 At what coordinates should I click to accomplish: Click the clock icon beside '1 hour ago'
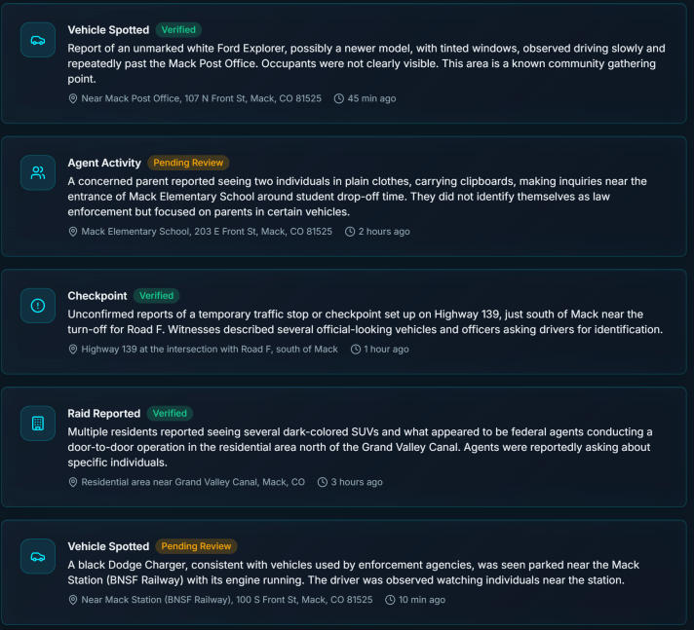[355, 350]
